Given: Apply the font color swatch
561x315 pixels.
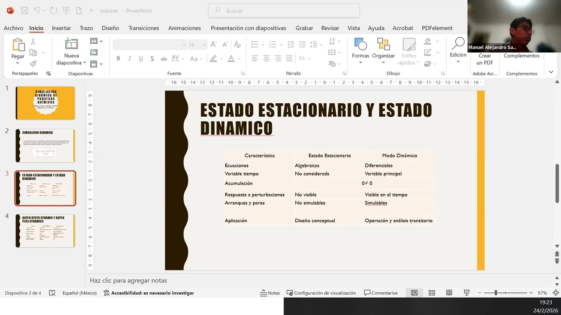Looking at the screenshot, I should click(231, 59).
